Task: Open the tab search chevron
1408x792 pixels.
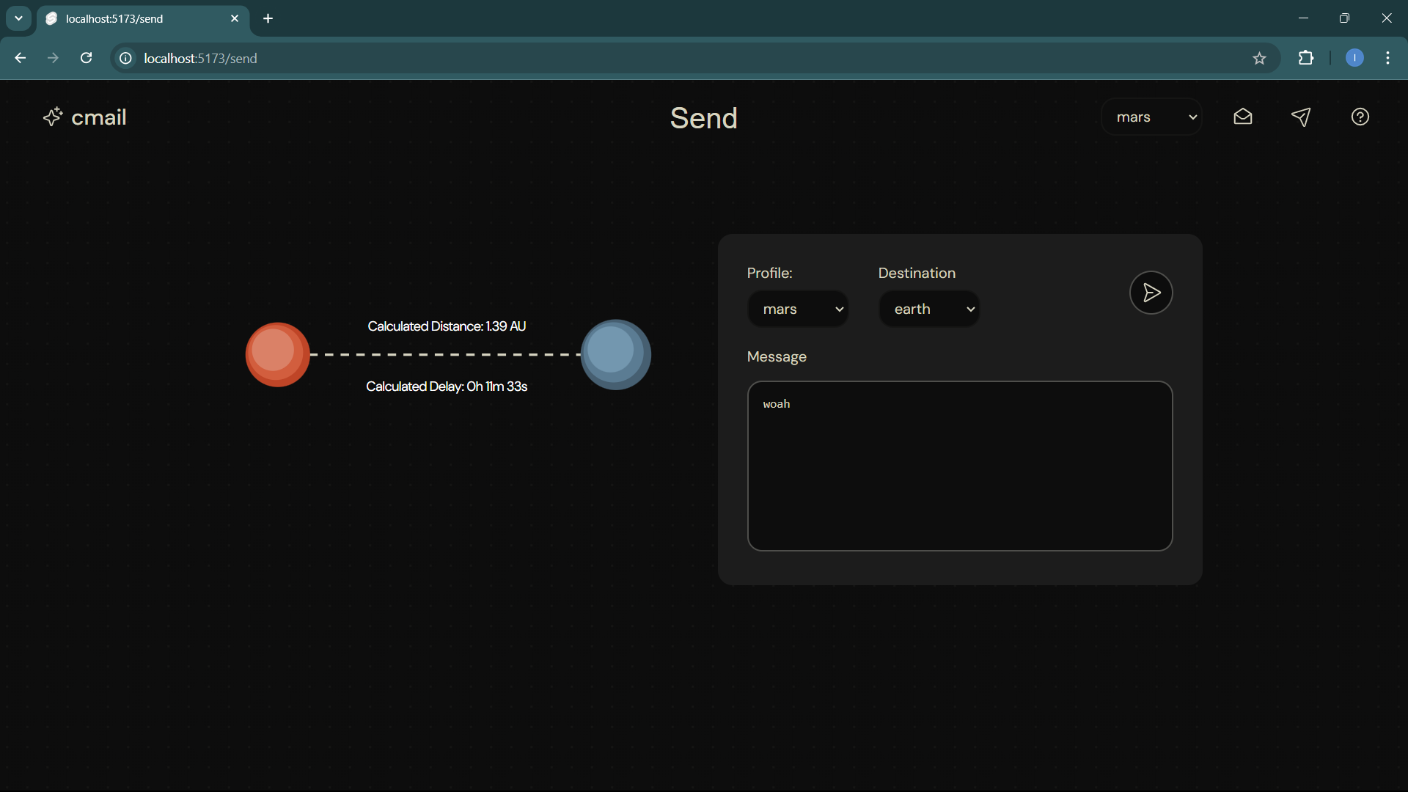Action: 18,18
